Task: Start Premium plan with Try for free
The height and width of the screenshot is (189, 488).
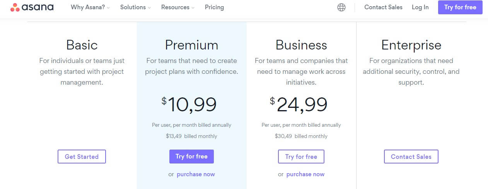Action: pos(191,157)
